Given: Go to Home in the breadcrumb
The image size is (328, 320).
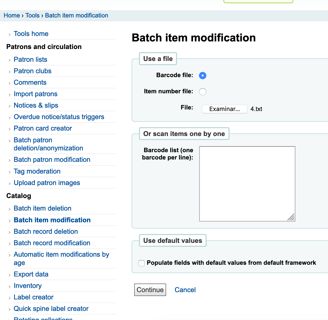Looking at the screenshot, I should (12, 15).
